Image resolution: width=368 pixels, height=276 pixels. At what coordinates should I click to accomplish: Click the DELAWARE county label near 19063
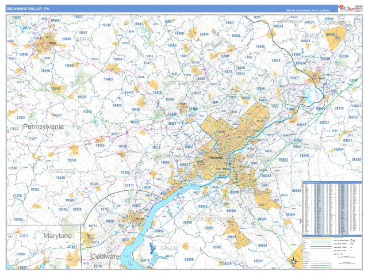pos(166,156)
